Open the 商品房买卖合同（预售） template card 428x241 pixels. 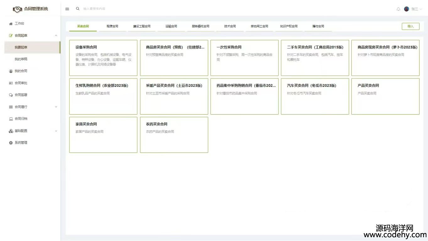(174, 58)
